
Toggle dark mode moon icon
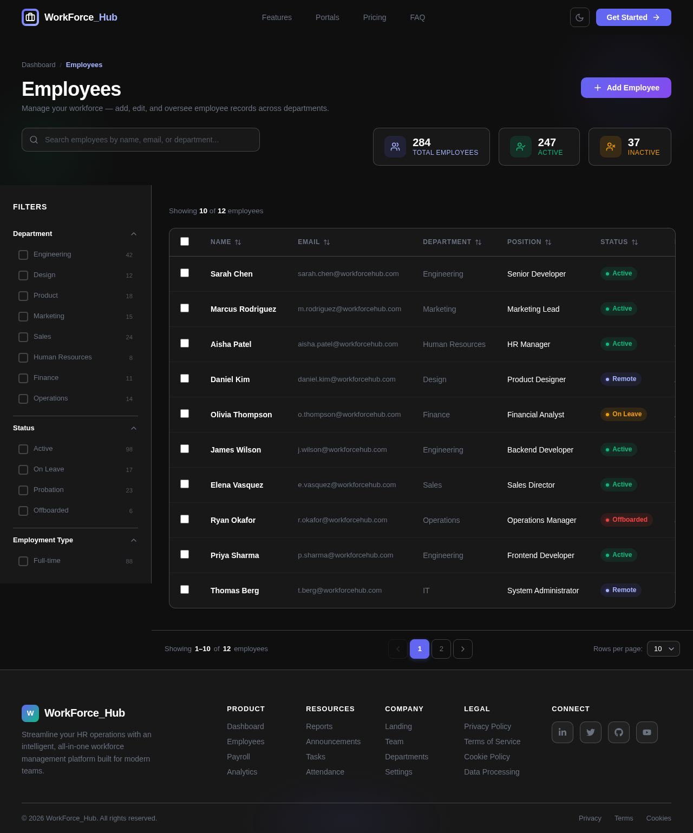point(580,17)
